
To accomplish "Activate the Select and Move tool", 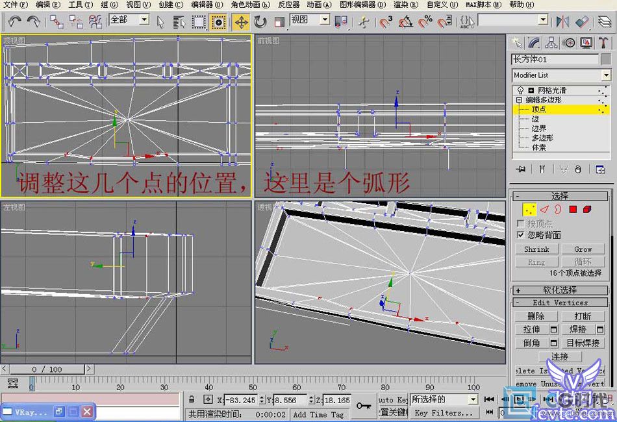I will pos(241,22).
